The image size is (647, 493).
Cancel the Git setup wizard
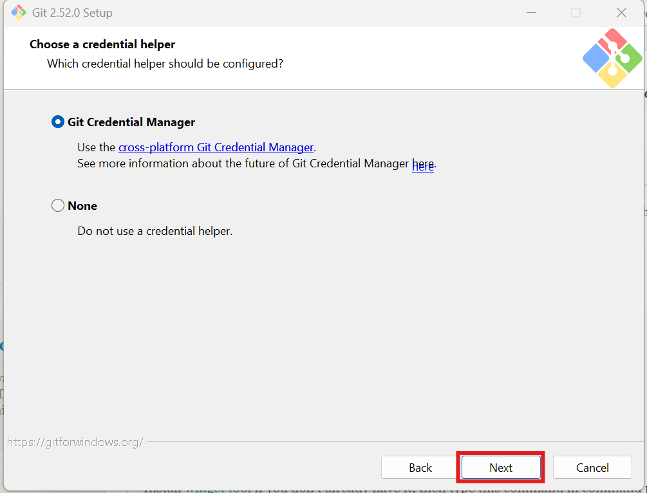pyautogui.click(x=592, y=467)
